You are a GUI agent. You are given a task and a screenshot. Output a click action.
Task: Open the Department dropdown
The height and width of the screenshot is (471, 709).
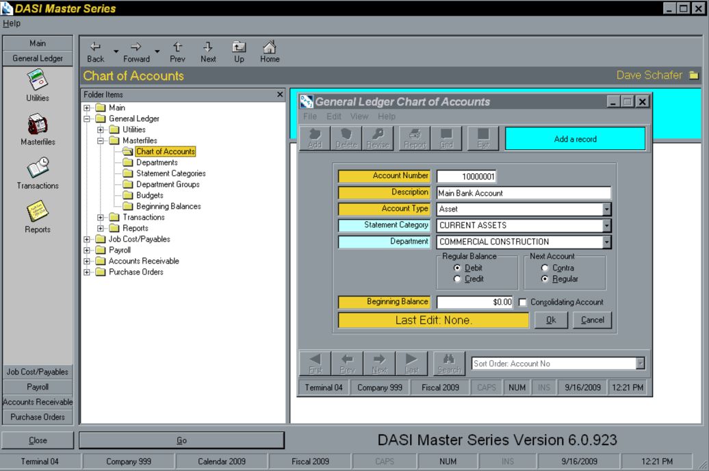pyautogui.click(x=606, y=242)
